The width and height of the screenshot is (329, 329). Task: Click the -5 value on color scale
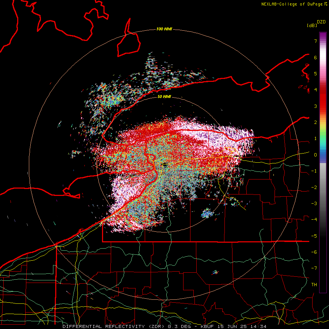(314, 236)
